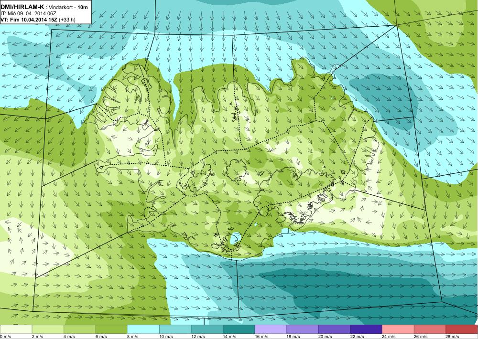Click the violet swatch between 20 and 22 m/s
478x339 pixels.
[335, 329]
